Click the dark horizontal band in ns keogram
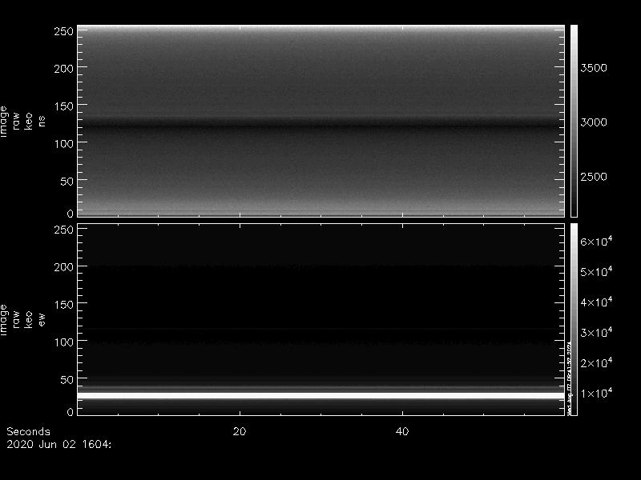The height and width of the screenshot is (480, 641). tap(320, 124)
